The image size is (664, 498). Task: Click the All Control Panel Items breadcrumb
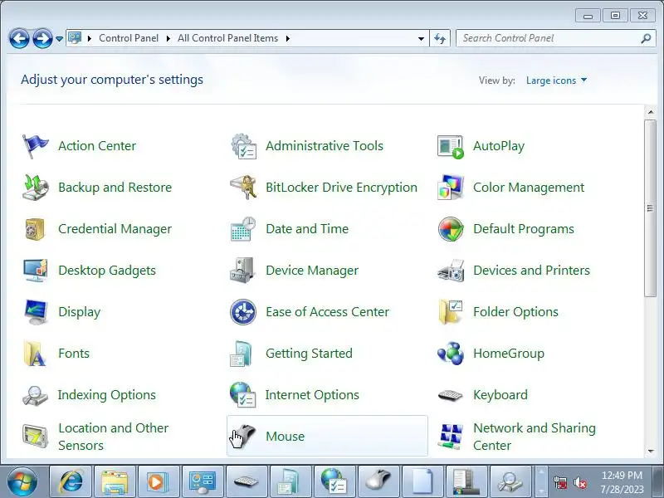tap(227, 38)
